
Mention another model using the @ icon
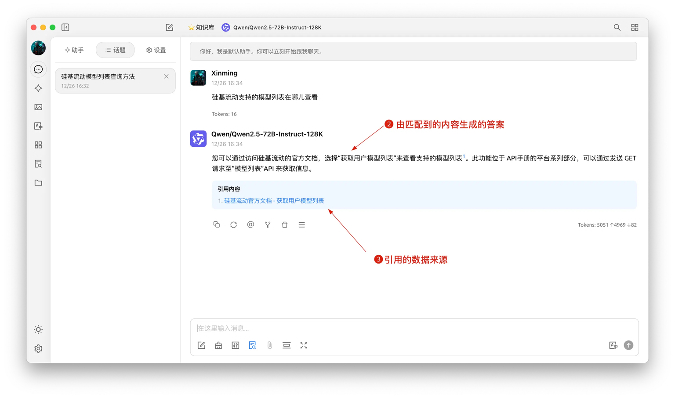(x=250, y=224)
